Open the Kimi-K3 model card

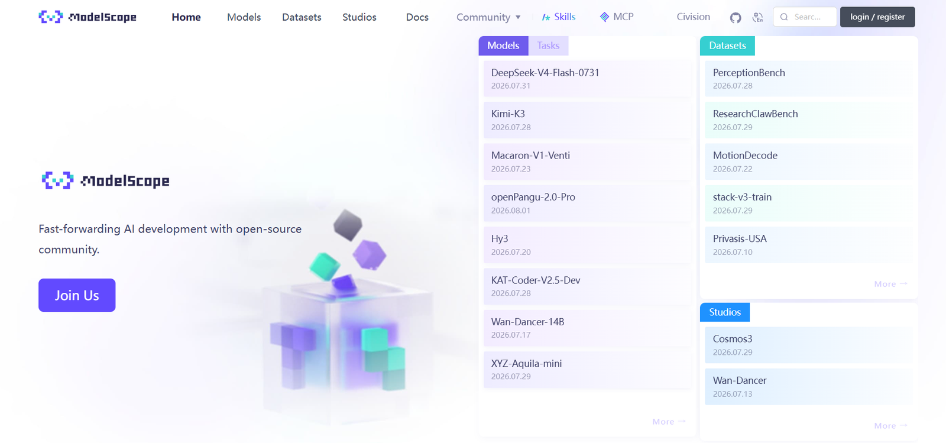pyautogui.click(x=587, y=120)
